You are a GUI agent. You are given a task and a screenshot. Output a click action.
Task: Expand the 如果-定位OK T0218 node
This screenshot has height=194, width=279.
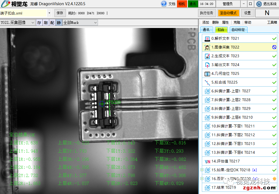pos(202,170)
